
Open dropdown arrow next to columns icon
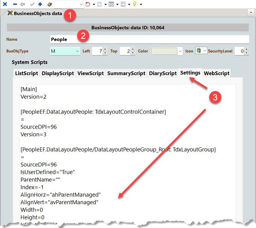(x=117, y=4)
